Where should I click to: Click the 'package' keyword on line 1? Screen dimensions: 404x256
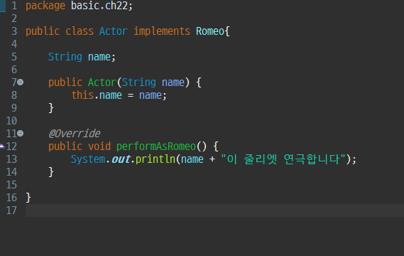45,6
